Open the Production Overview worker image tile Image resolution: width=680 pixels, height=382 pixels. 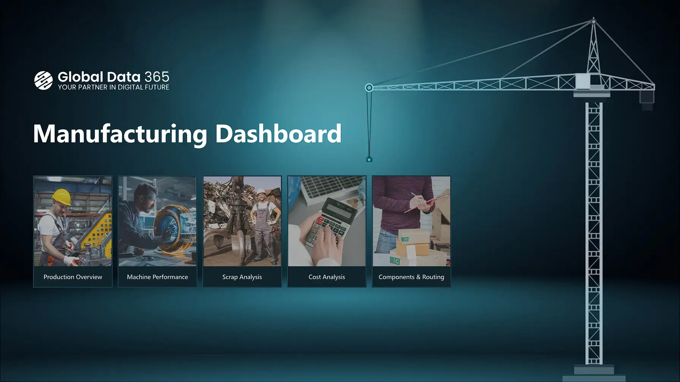click(x=73, y=221)
